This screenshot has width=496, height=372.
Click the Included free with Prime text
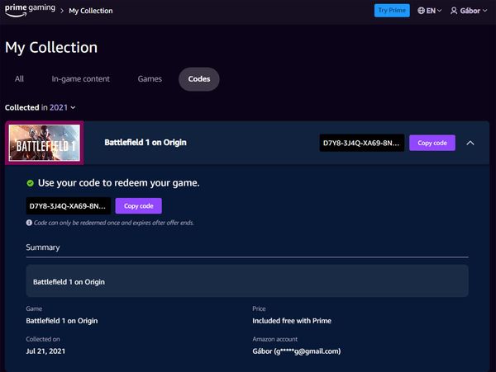point(292,321)
